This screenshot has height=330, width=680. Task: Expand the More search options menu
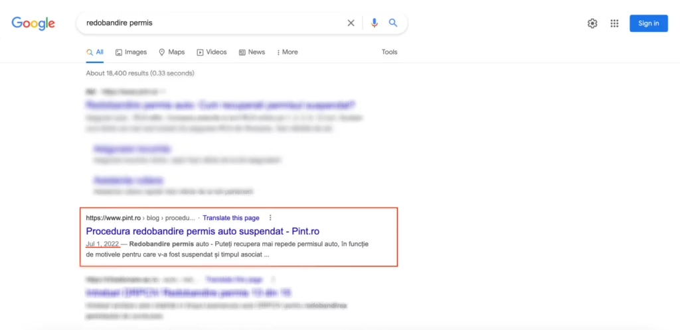point(288,52)
